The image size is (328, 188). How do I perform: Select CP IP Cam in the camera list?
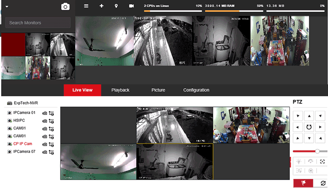[x=22, y=144]
